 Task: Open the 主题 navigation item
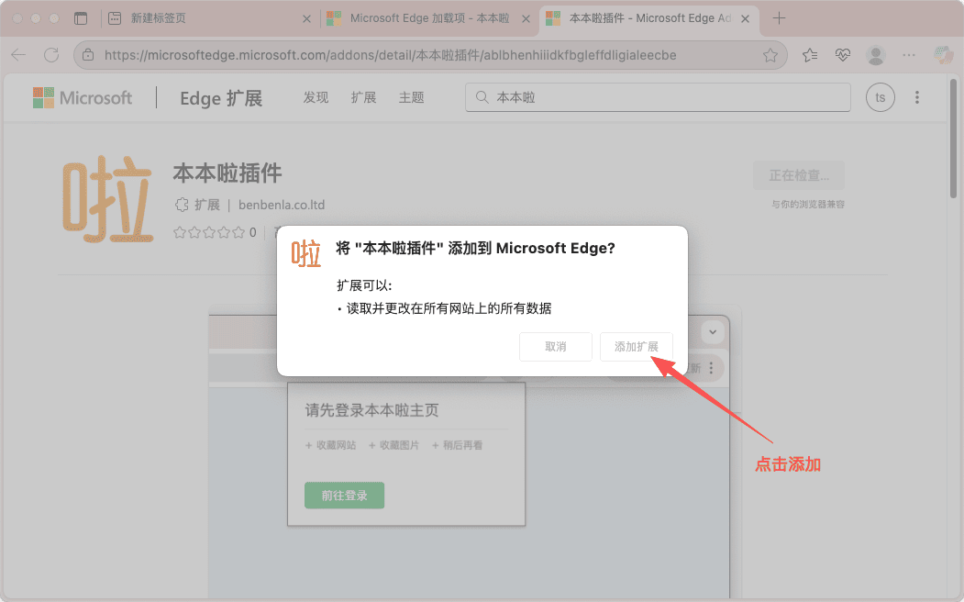pos(411,97)
